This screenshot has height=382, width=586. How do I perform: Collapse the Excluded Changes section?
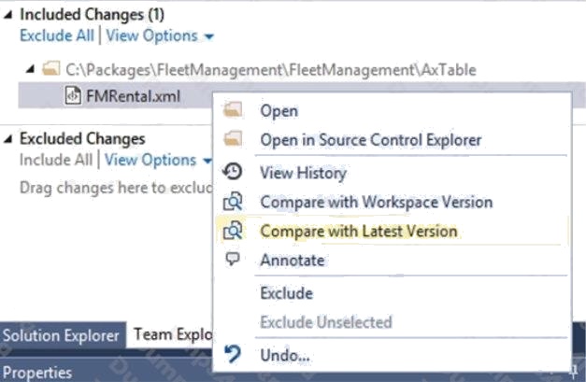tap(8, 139)
